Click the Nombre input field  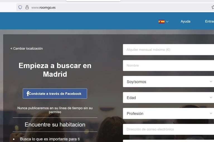(168, 65)
